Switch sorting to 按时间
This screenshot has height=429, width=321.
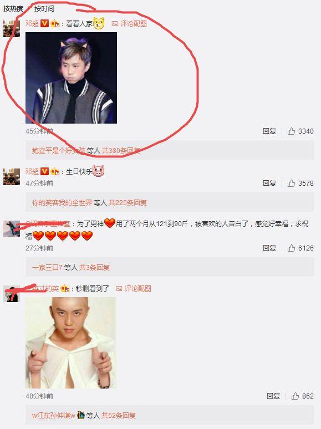44,9
